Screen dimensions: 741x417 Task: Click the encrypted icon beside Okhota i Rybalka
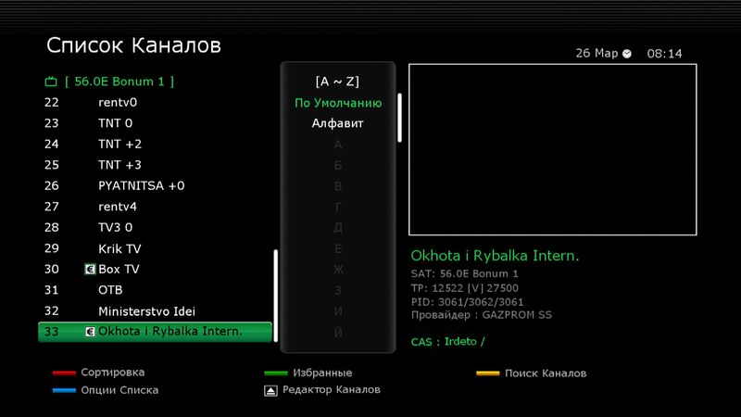click(x=90, y=332)
